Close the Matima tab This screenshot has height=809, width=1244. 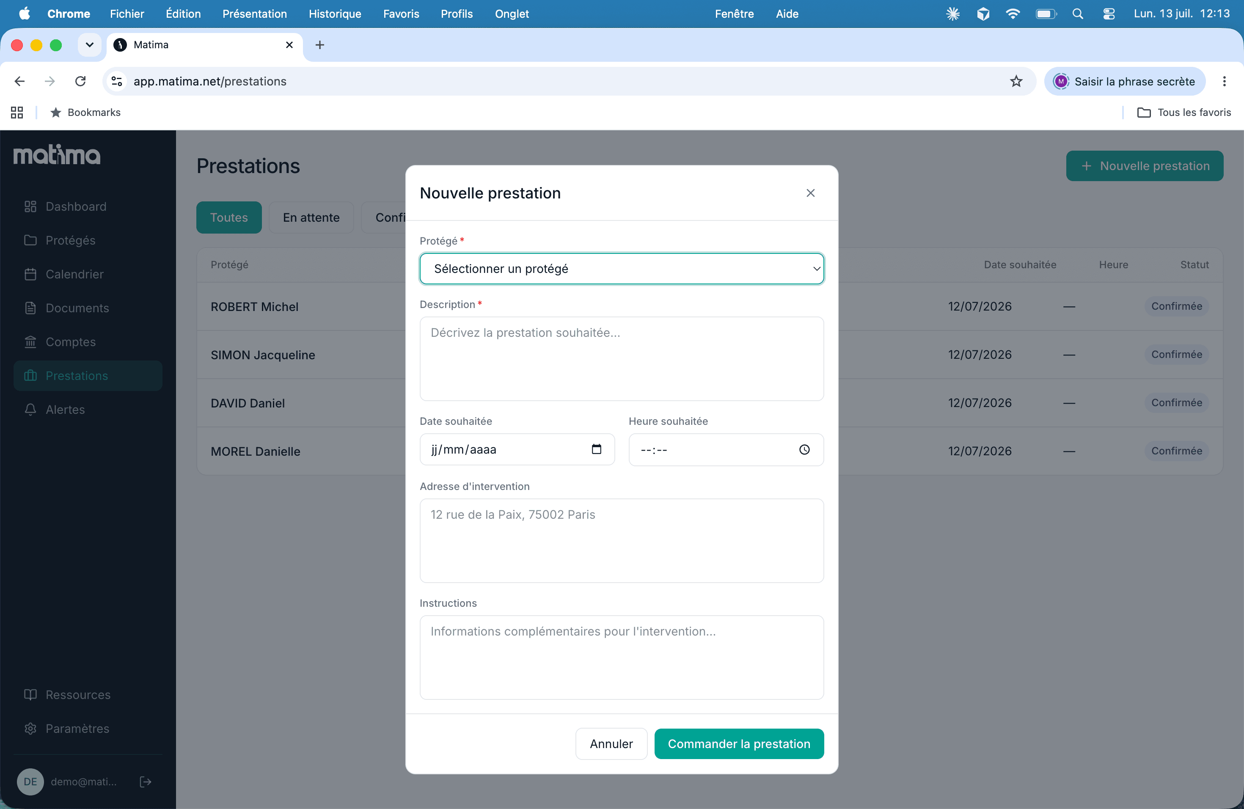tap(289, 45)
